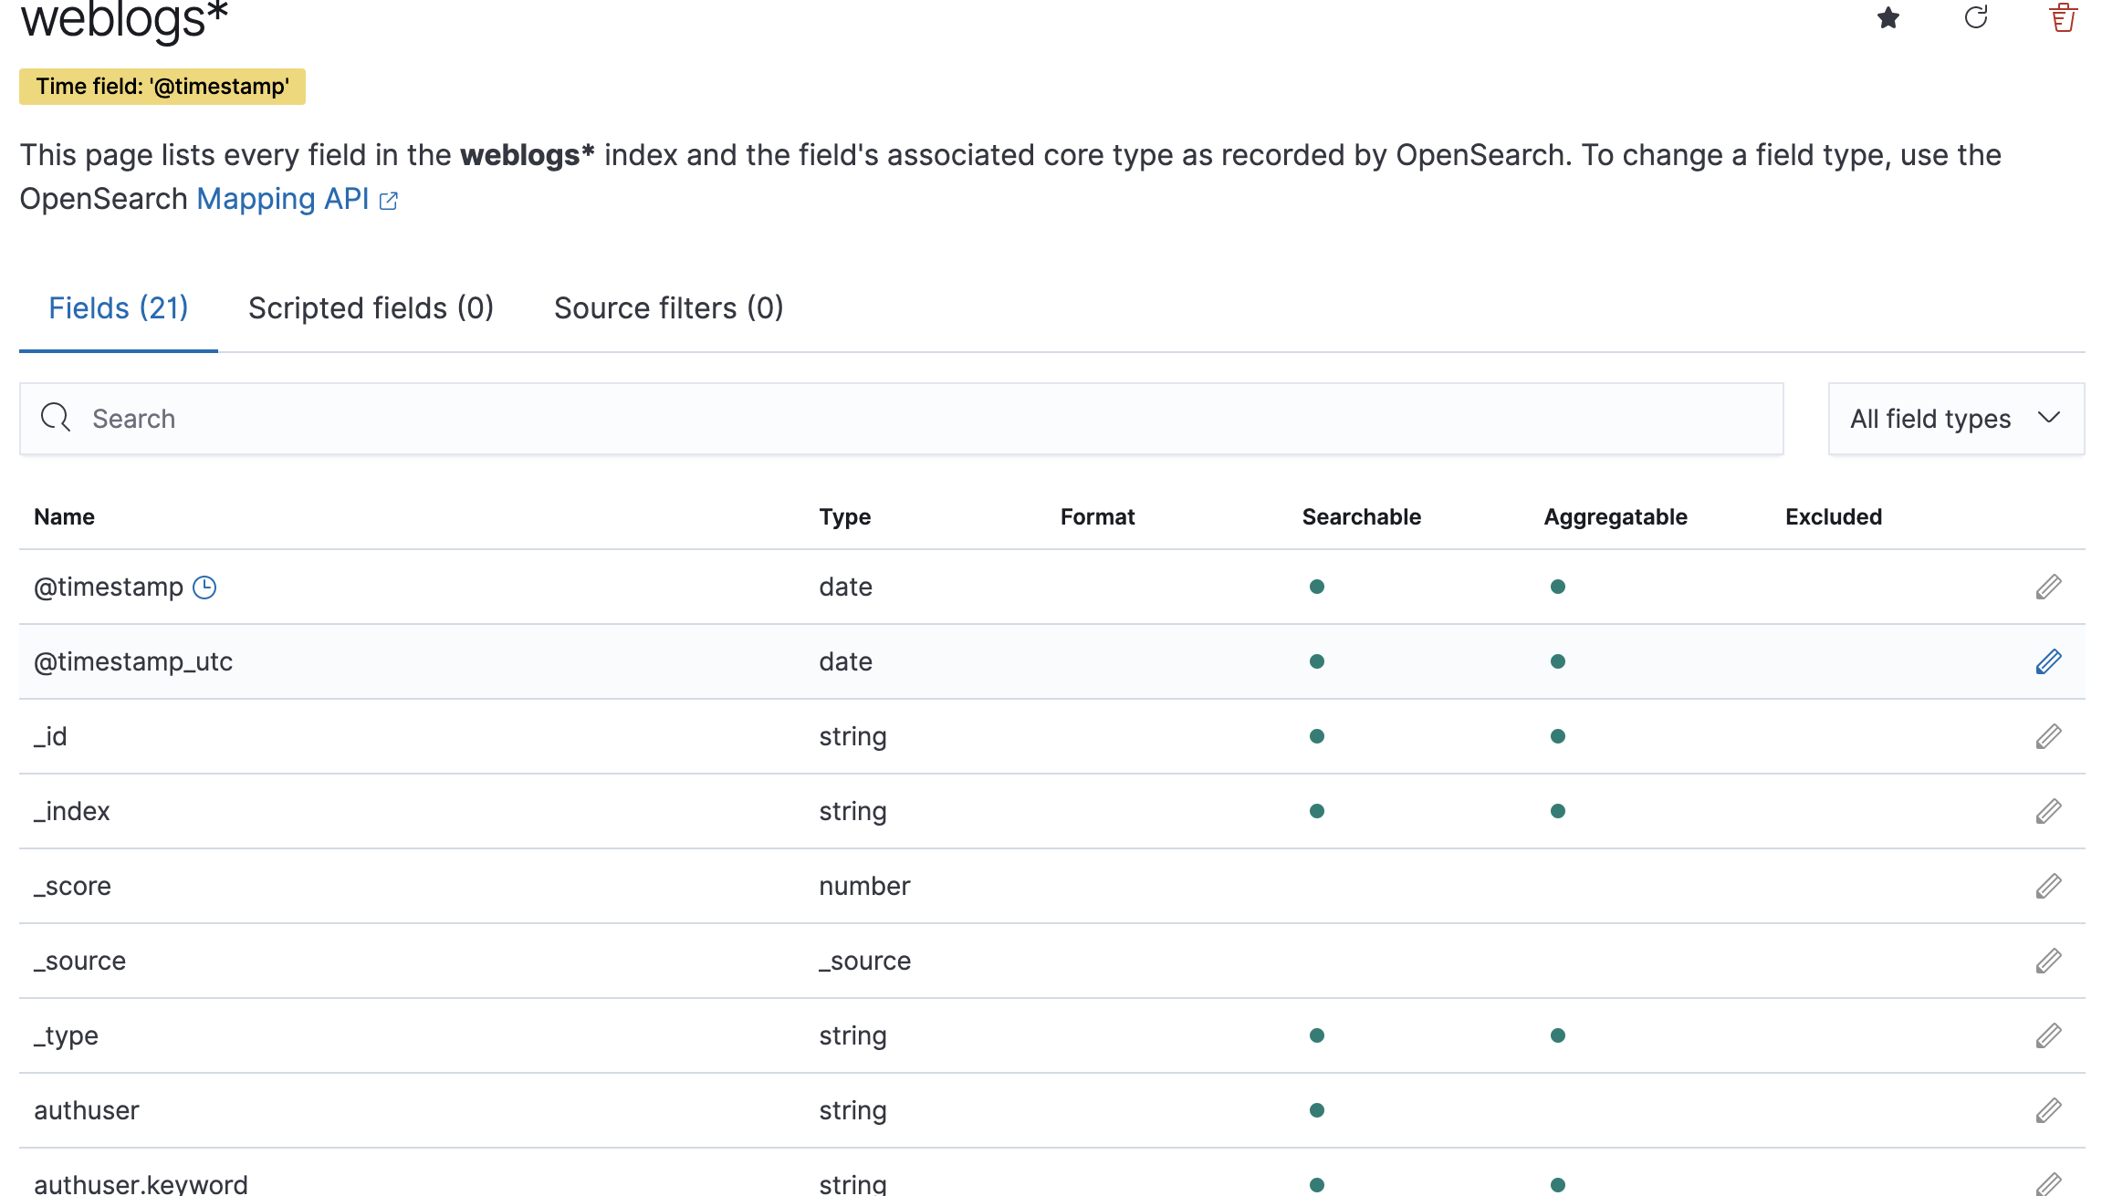Screen dimensions: 2102x1196
Task: Edit the _score field pencil icon
Action: coord(2048,886)
